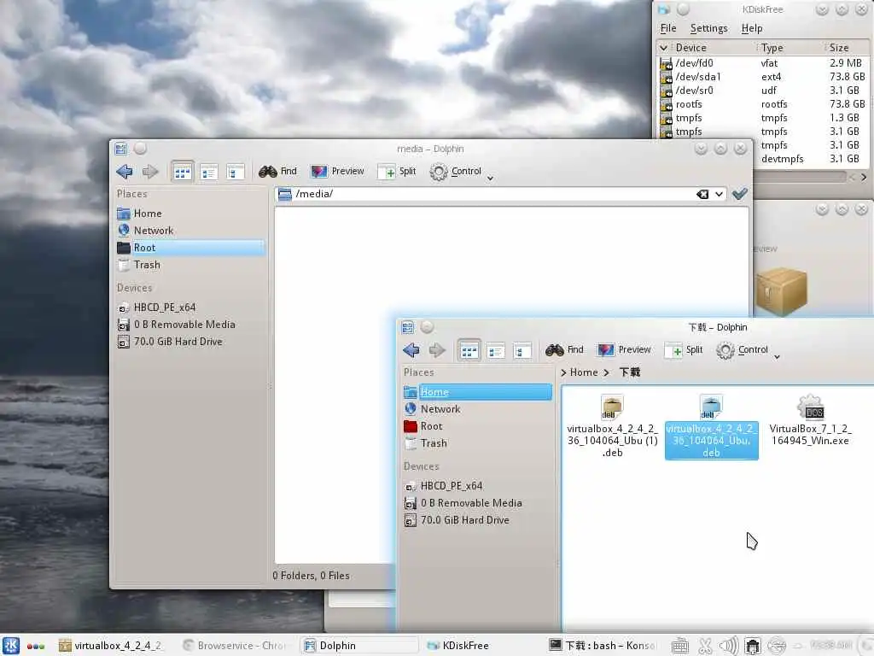Select Root place in 下載 Dolphin window
Screen dimensions: 874x656
point(477,426)
